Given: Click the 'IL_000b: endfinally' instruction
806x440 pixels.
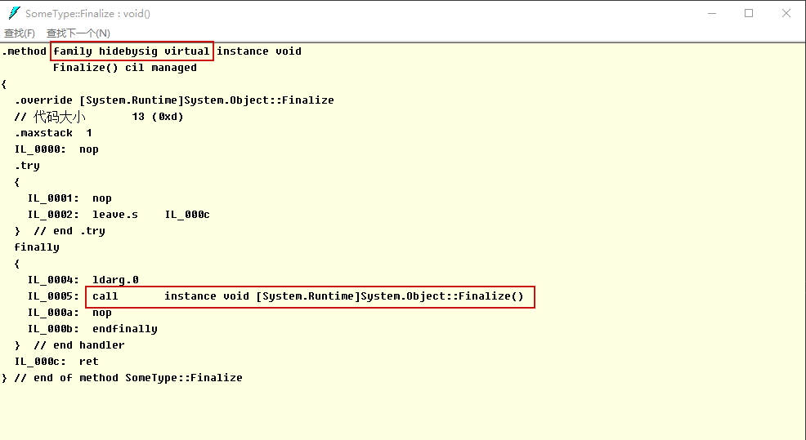Looking at the screenshot, I should pyautogui.click(x=92, y=329).
